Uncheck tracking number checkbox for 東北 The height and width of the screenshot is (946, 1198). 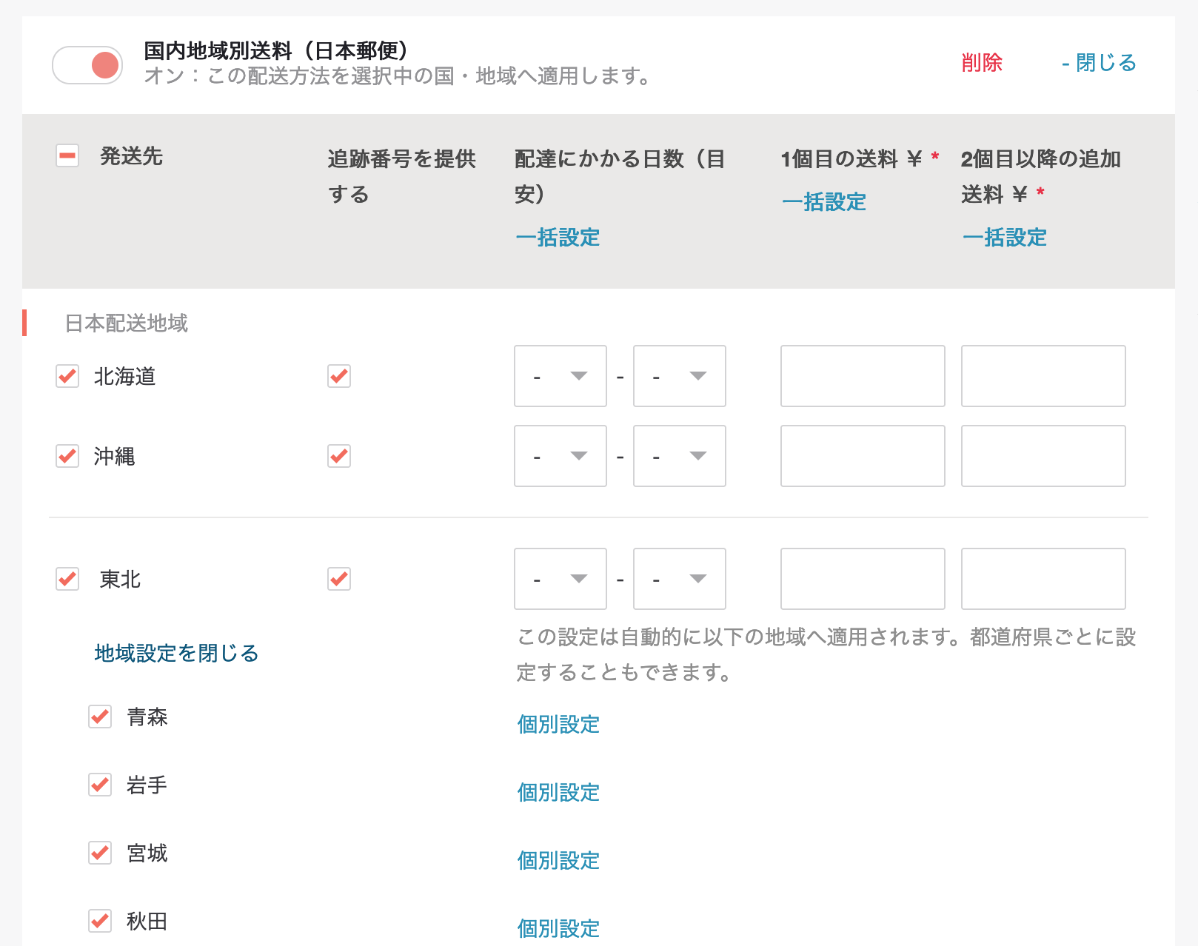coord(339,579)
